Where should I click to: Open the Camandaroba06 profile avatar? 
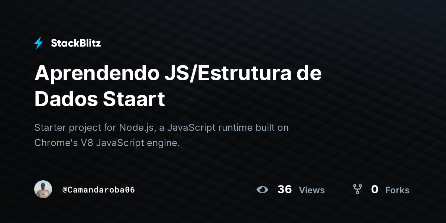click(x=43, y=189)
